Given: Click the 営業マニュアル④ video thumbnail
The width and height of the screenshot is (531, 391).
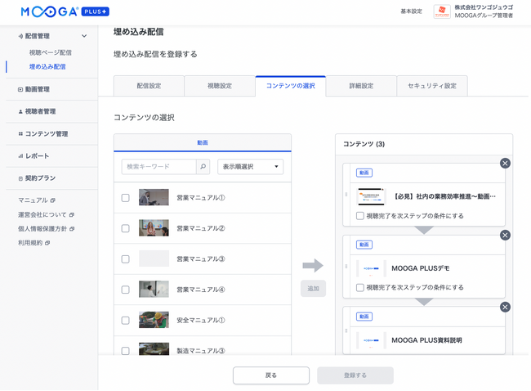Looking at the screenshot, I should [x=154, y=290].
